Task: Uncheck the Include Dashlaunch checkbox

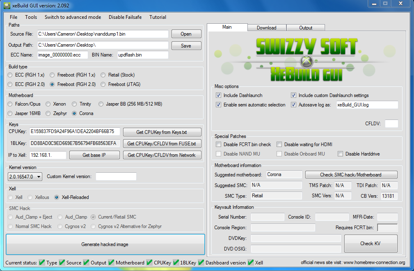Action: pos(218,95)
